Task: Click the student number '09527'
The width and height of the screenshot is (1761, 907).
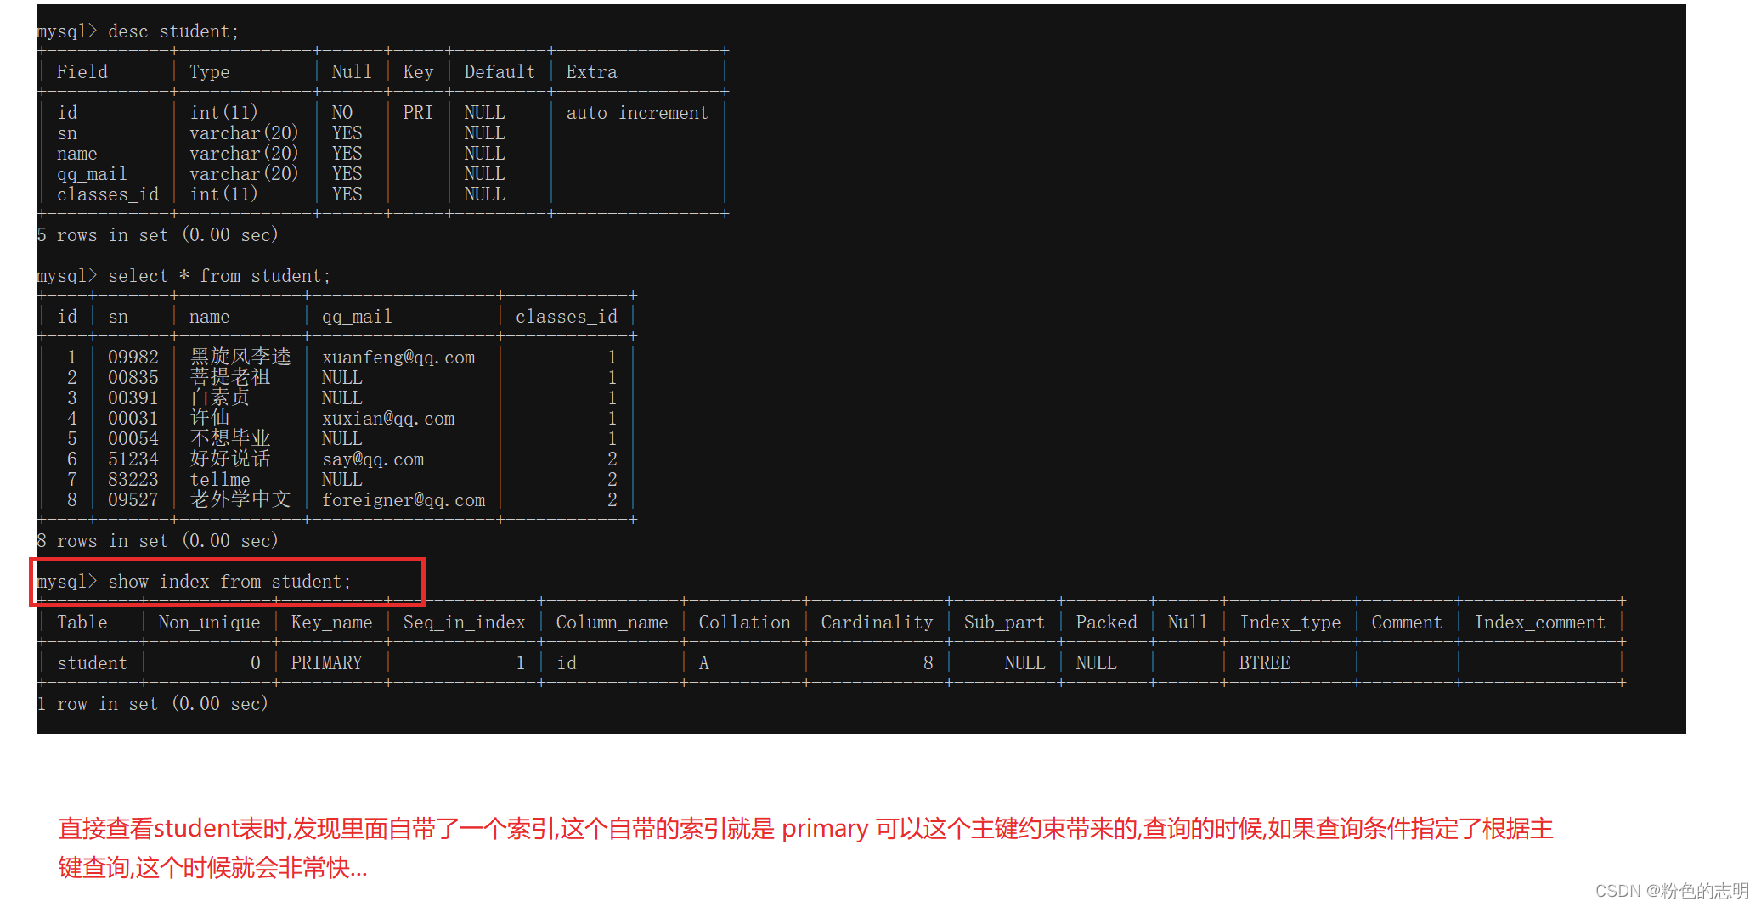Action: tap(133, 500)
